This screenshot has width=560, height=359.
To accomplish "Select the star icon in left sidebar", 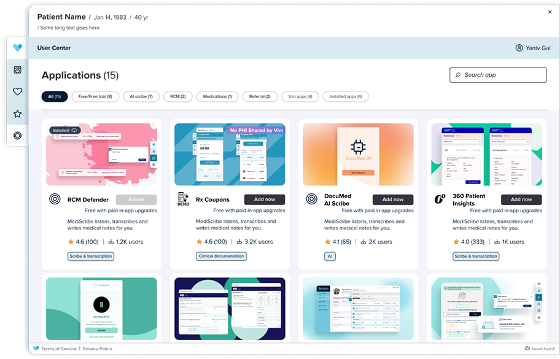I will (18, 114).
